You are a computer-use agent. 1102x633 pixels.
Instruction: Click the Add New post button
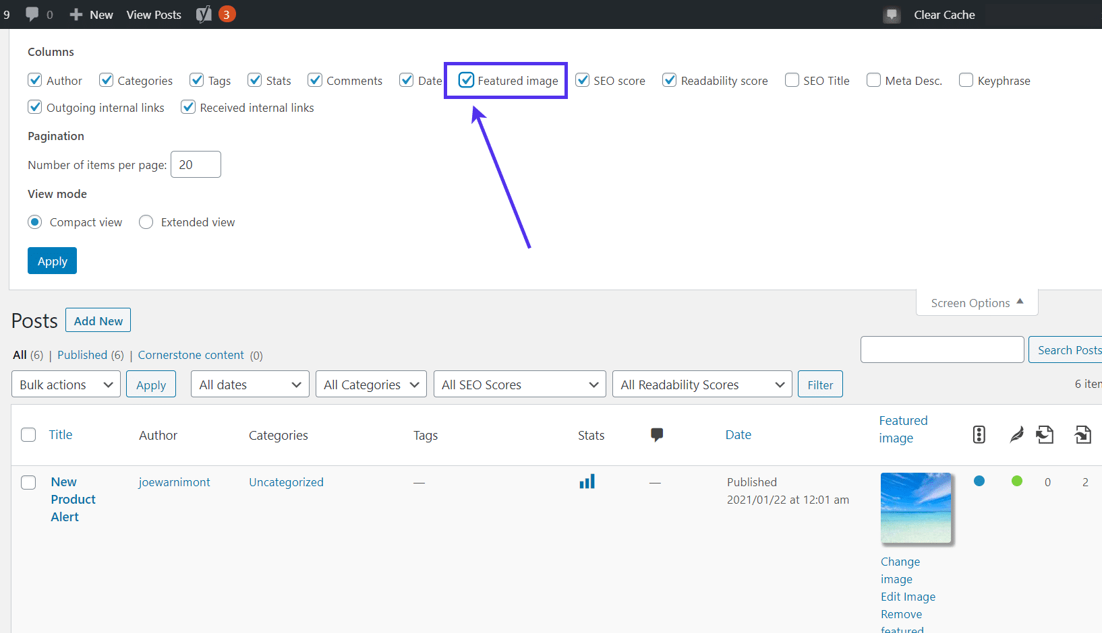point(98,321)
